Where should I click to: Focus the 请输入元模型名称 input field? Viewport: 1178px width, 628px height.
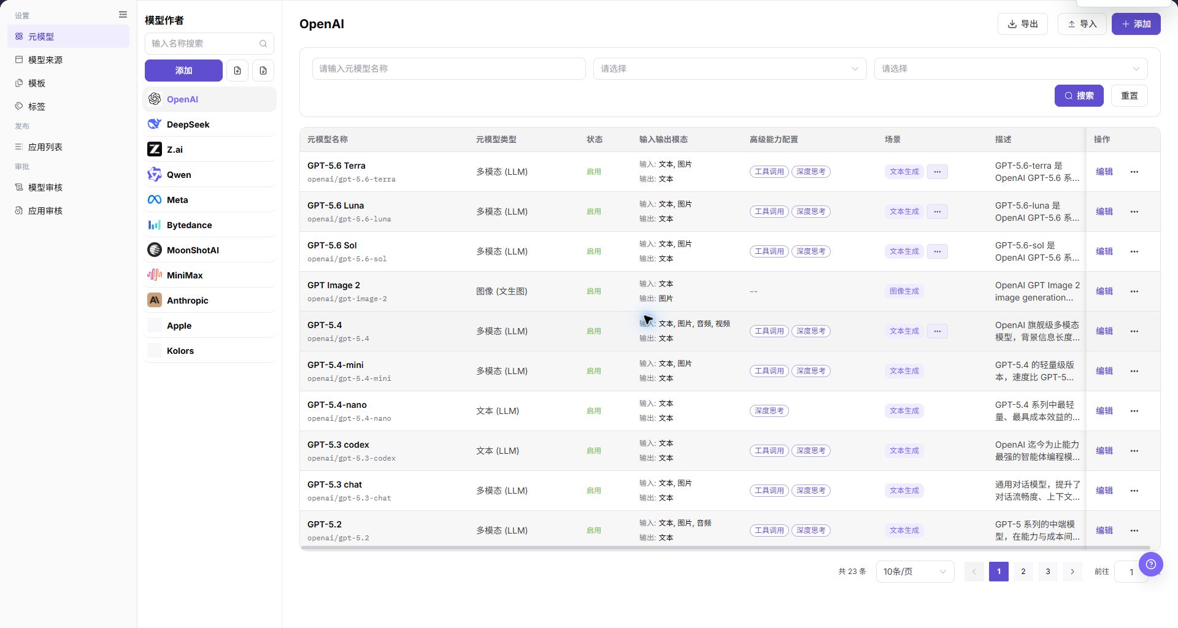(x=449, y=69)
